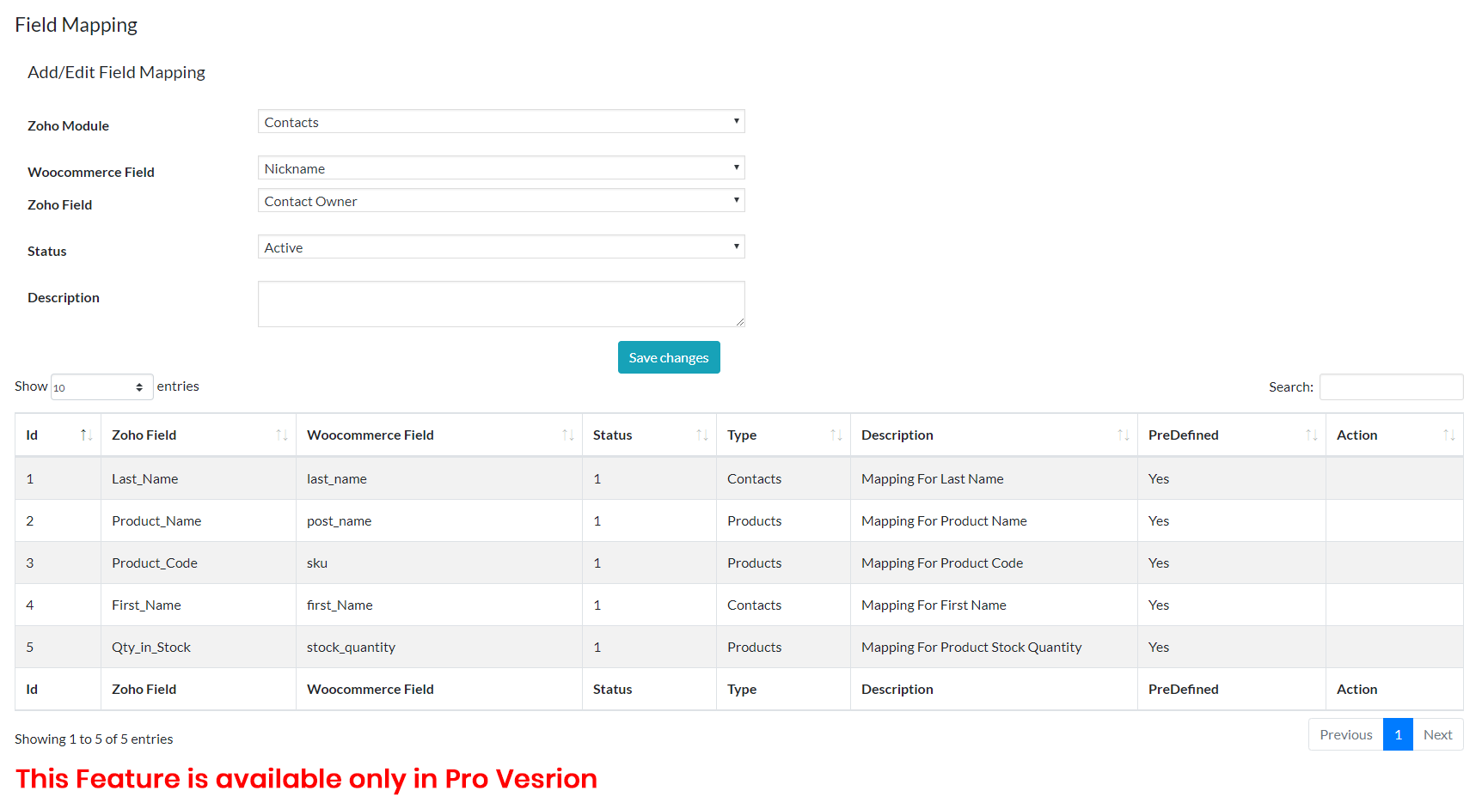Screen dimensions: 1482x809
Task: Open the show entries count dropdown
Action: tap(102, 387)
